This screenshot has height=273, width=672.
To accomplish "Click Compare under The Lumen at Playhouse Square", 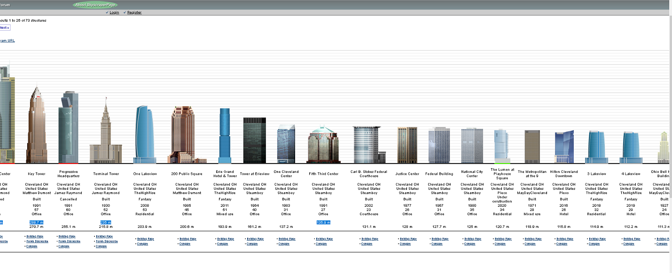I will click(500, 244).
